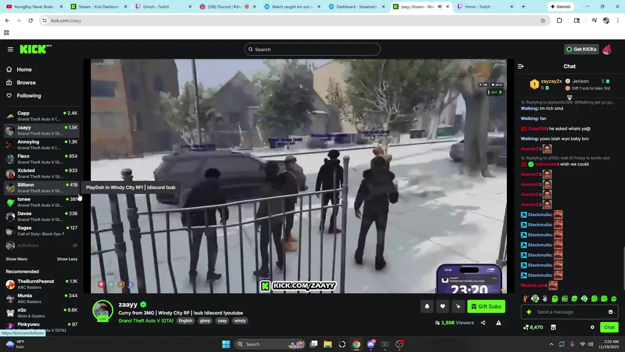The image size is (625, 352).
Task: Click the English tag
Action: click(186, 321)
